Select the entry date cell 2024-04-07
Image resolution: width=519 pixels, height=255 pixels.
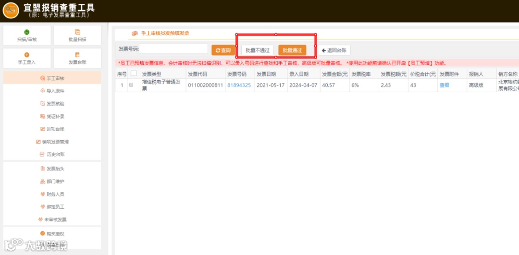tap(304, 85)
